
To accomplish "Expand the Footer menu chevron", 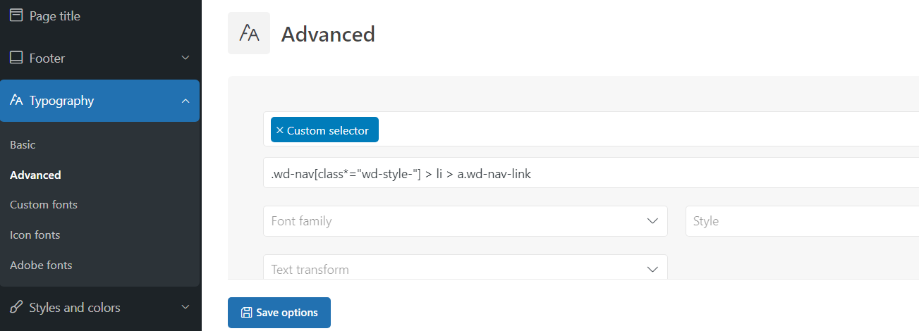I will tap(185, 58).
